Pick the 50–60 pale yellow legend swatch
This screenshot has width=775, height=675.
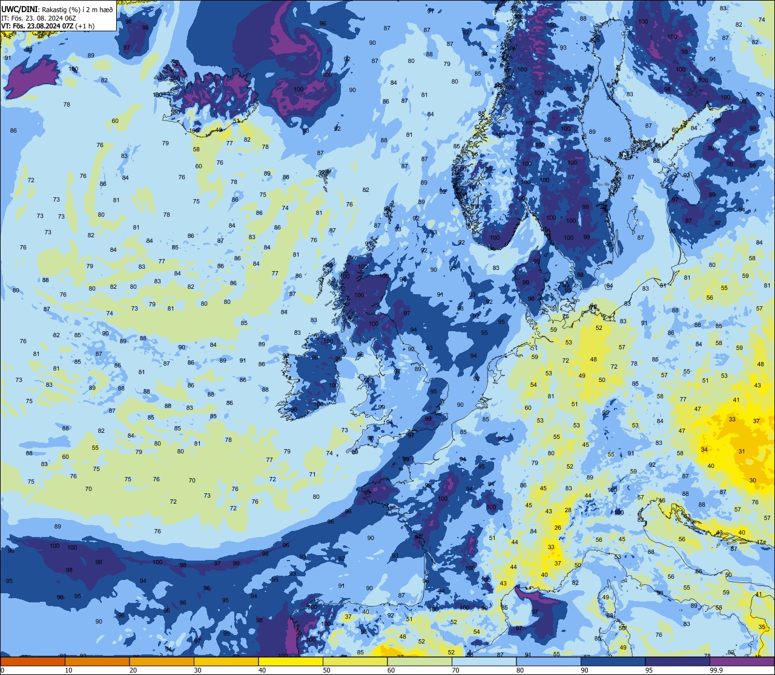tap(355, 661)
